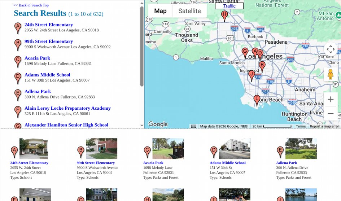The height and width of the screenshot is (201, 341).
Task: Open keyboard shortcuts icon on map footer
Action: (193, 126)
